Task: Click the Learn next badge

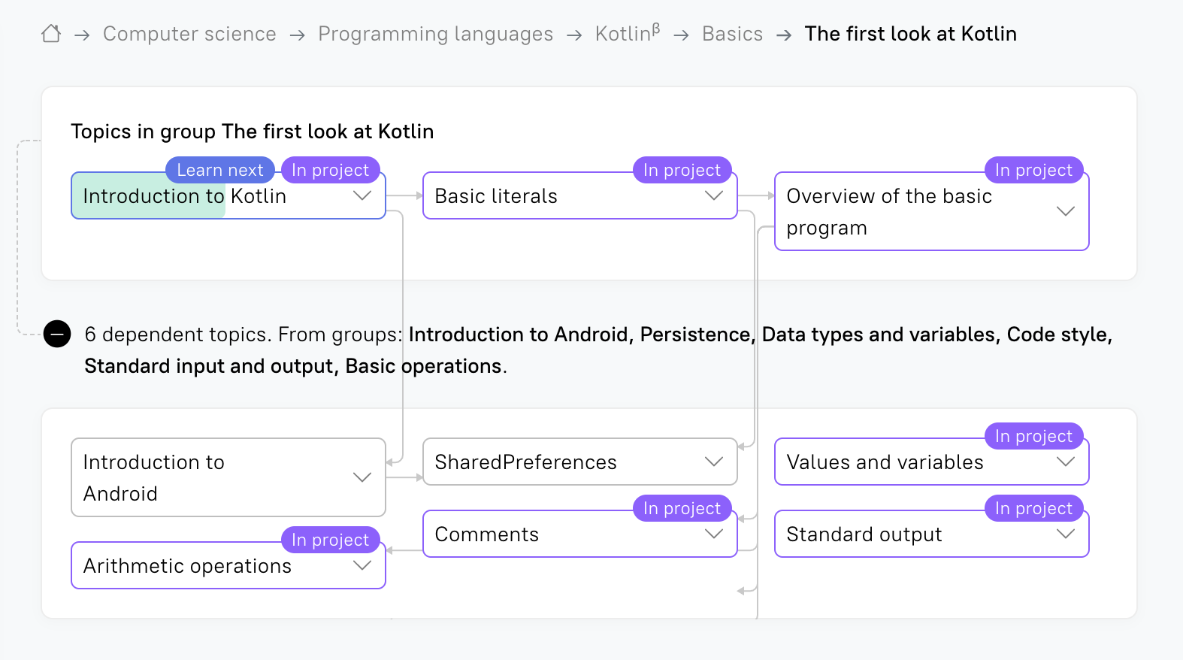Action: (220, 170)
